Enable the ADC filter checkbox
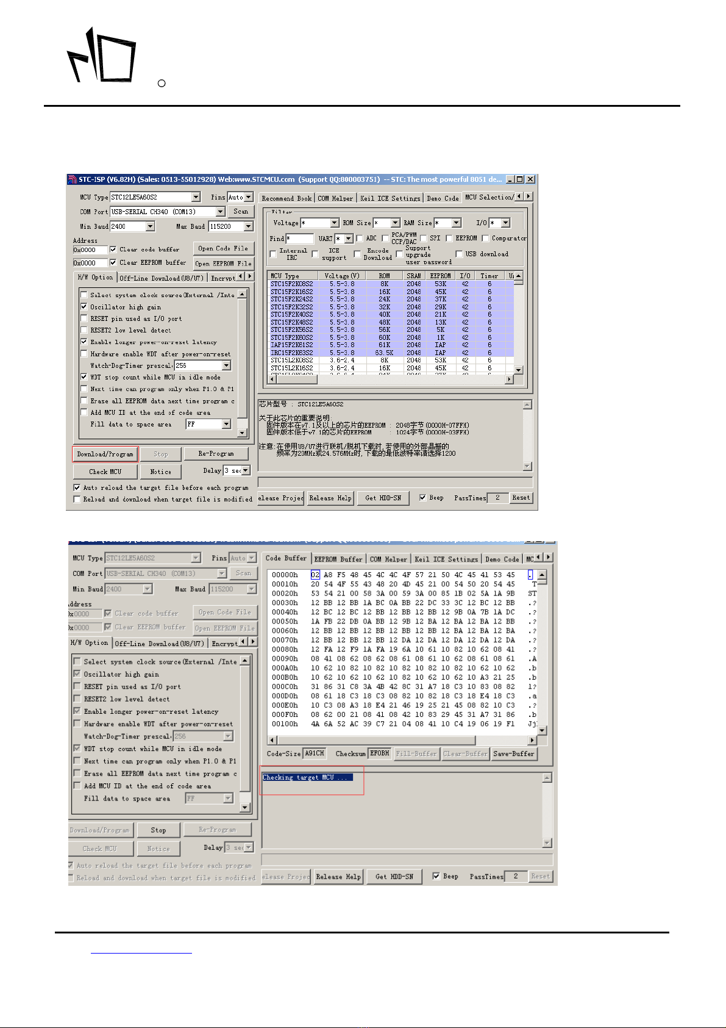This screenshot has width=726, height=1028. click(360, 239)
